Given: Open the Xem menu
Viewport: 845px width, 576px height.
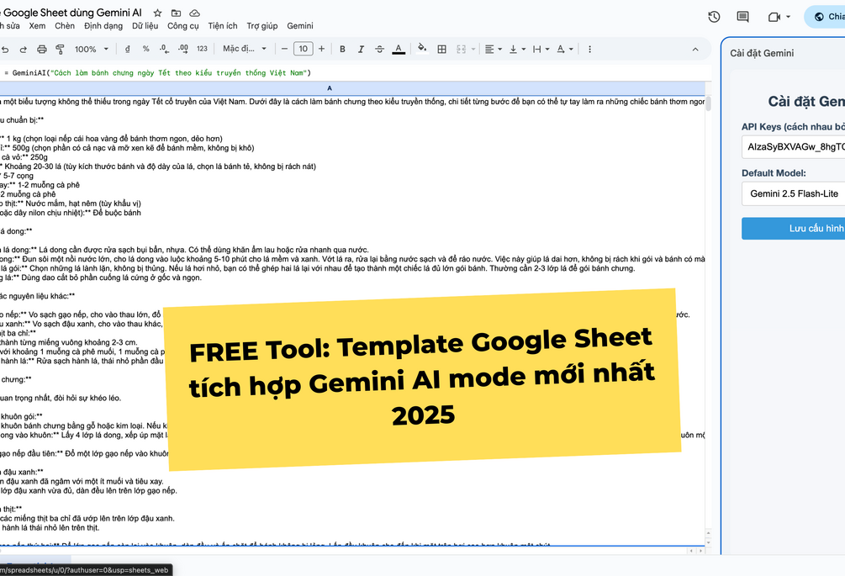Looking at the screenshot, I should (x=37, y=26).
